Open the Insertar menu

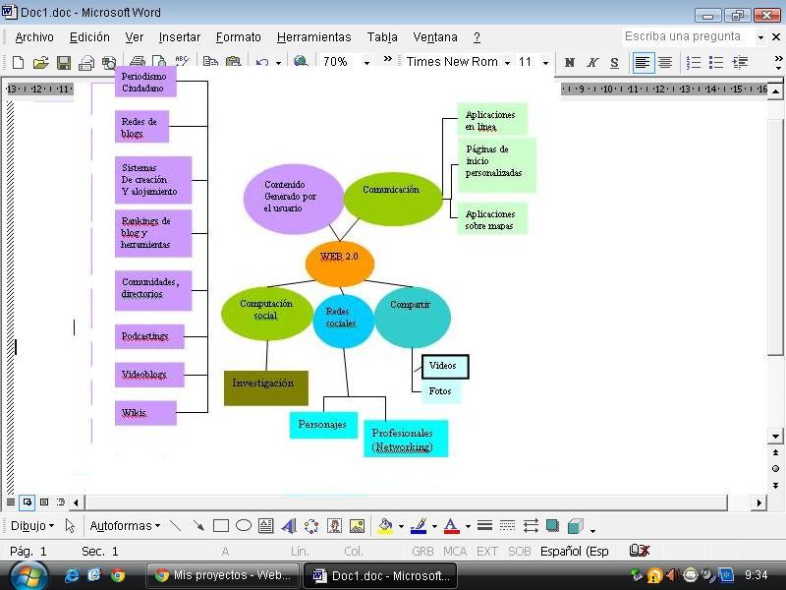[x=180, y=37]
